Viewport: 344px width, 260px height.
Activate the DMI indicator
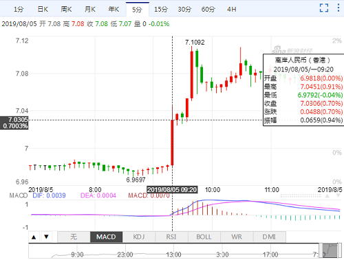point(269,237)
